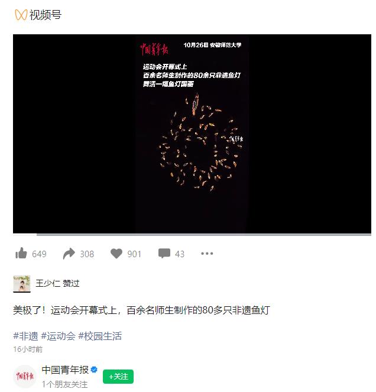376x392 pixels.
Task: Follow 中国青年报 with +关注 button
Action: click(118, 376)
